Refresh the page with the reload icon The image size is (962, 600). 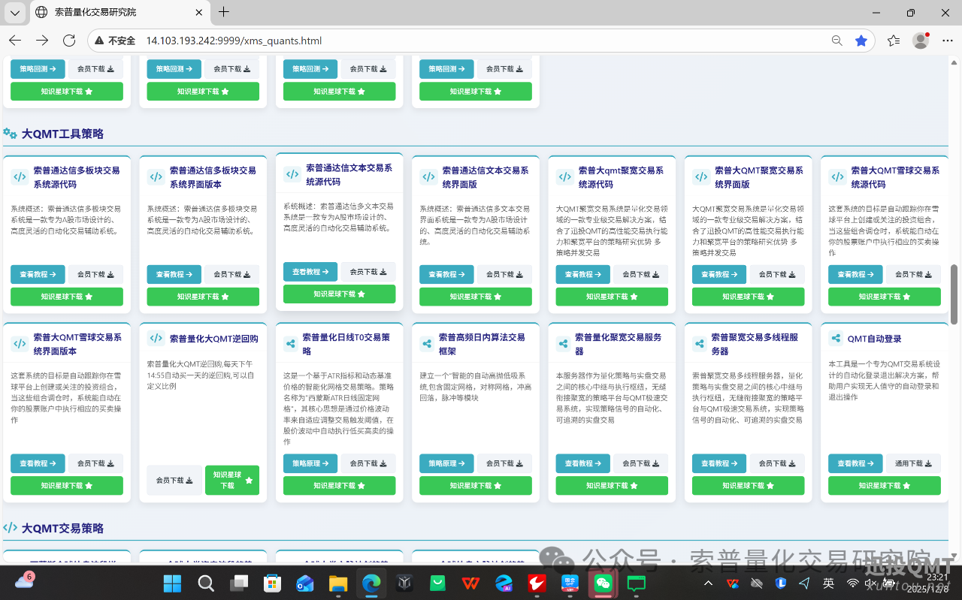pos(69,41)
